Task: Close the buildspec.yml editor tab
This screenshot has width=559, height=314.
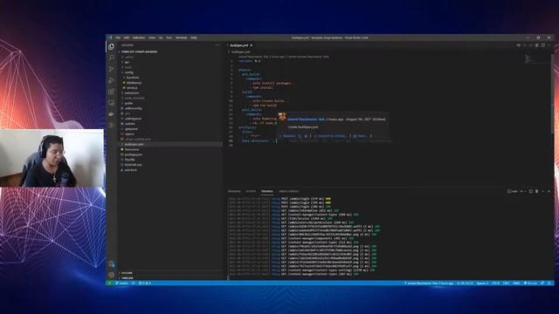Action: point(252,45)
